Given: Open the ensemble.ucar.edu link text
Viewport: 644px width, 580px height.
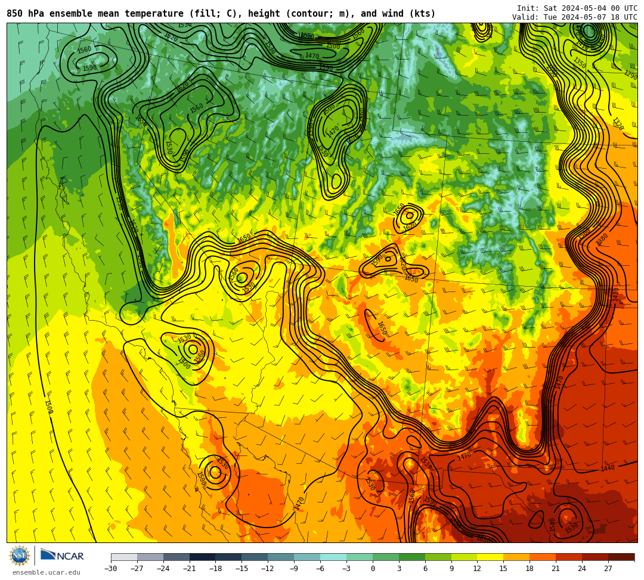Looking at the screenshot, I should pyautogui.click(x=47, y=572).
